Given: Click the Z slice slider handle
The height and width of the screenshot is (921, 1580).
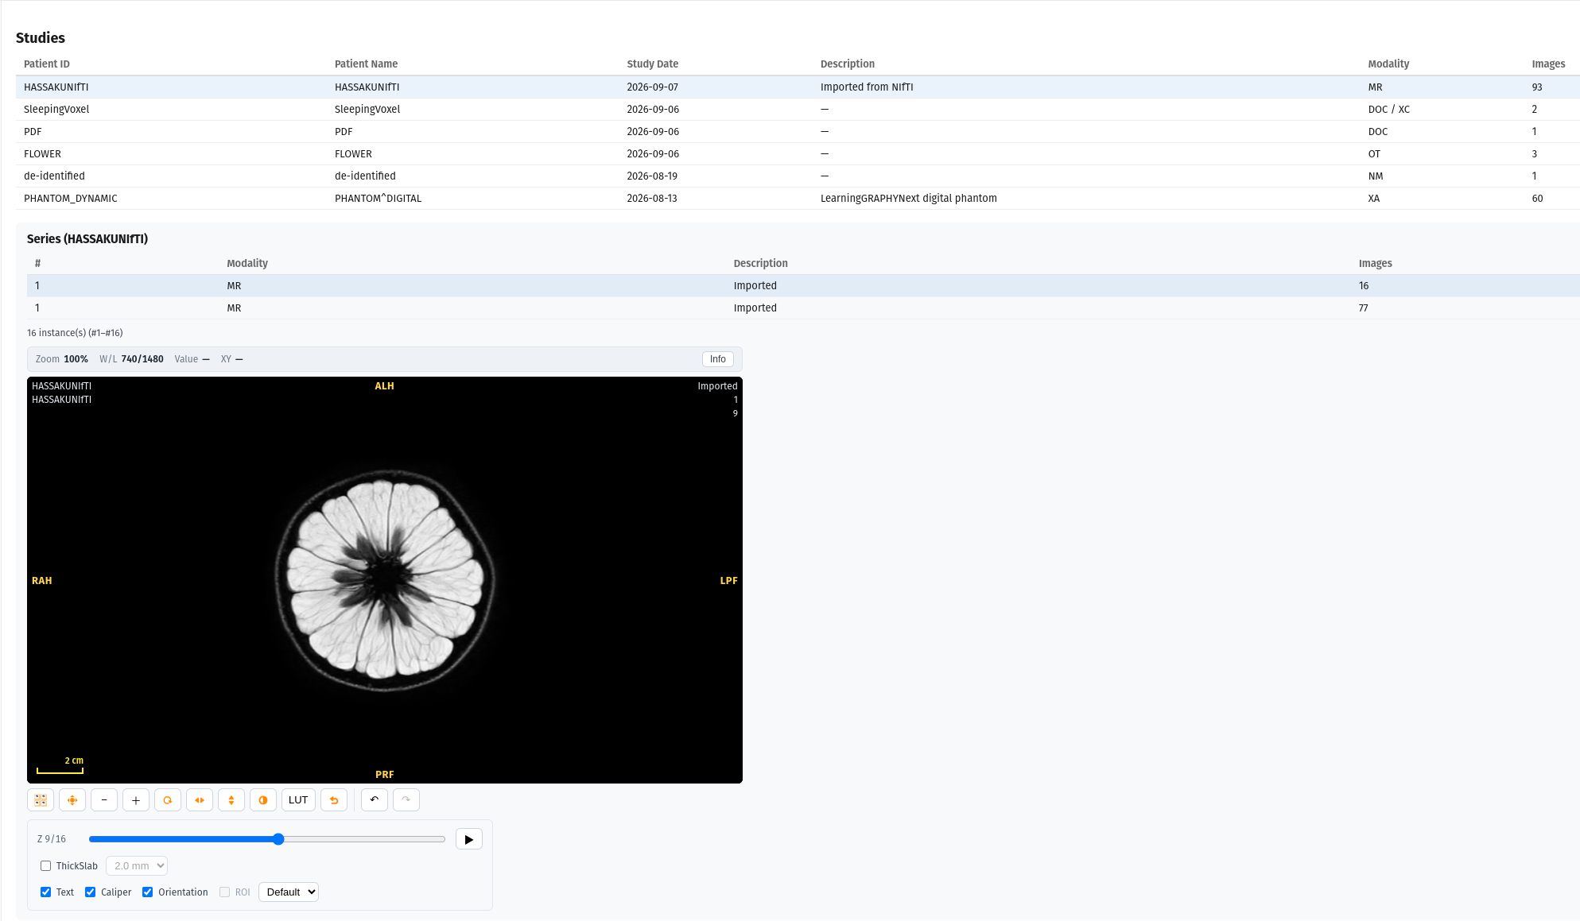Looking at the screenshot, I should (278, 839).
